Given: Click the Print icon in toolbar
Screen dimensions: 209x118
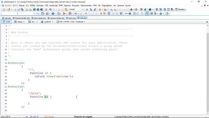Looking at the screenshot, I should [46, 10].
